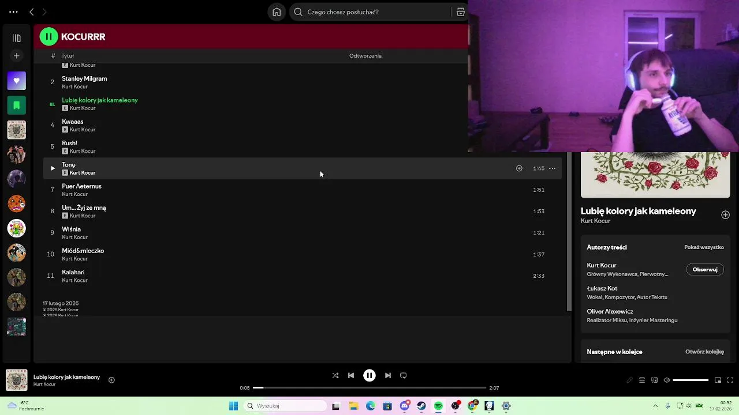Select the track 'Wiśnia'

71,229
